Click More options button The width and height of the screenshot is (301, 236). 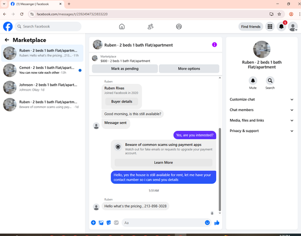[189, 68]
